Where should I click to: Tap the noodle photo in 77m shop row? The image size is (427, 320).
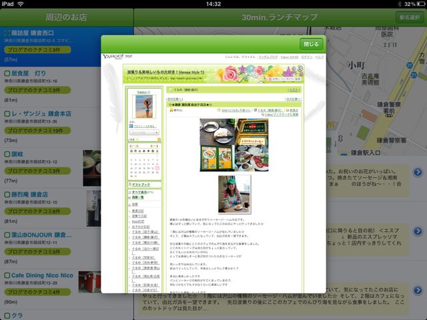click(x=92, y=168)
